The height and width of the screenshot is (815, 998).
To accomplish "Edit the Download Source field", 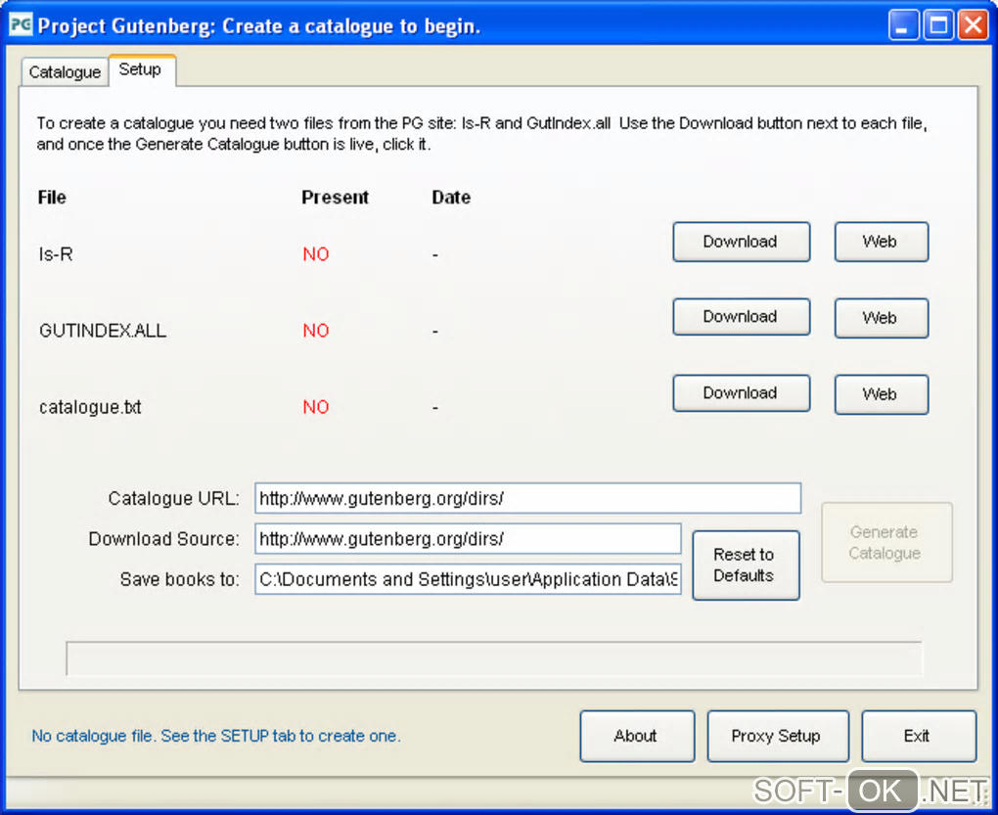I will tap(468, 539).
